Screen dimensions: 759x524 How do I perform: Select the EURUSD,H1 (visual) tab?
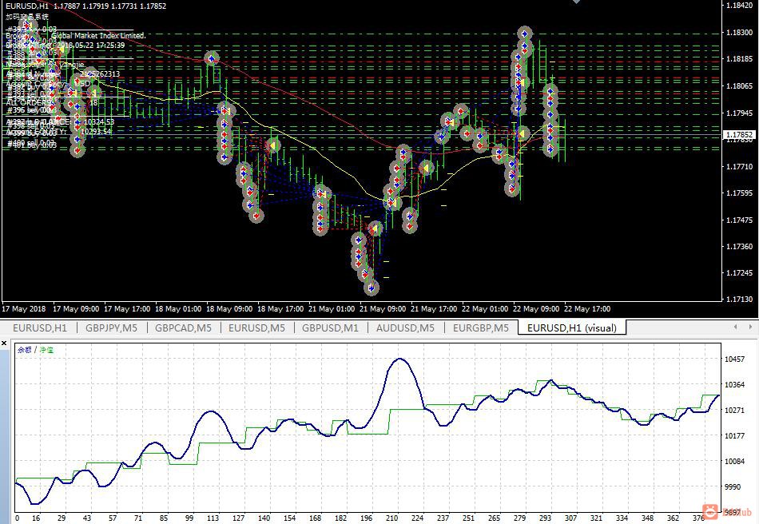click(572, 328)
